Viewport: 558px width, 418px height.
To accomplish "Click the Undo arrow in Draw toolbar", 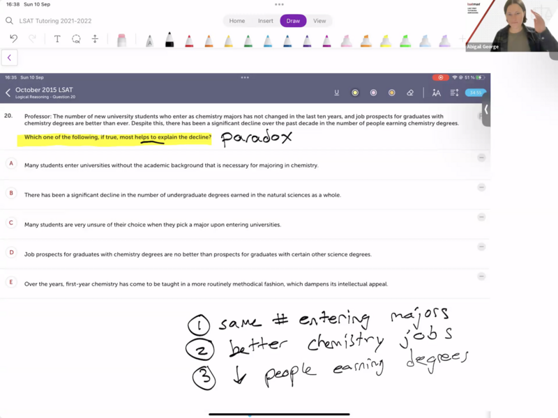I will point(13,39).
